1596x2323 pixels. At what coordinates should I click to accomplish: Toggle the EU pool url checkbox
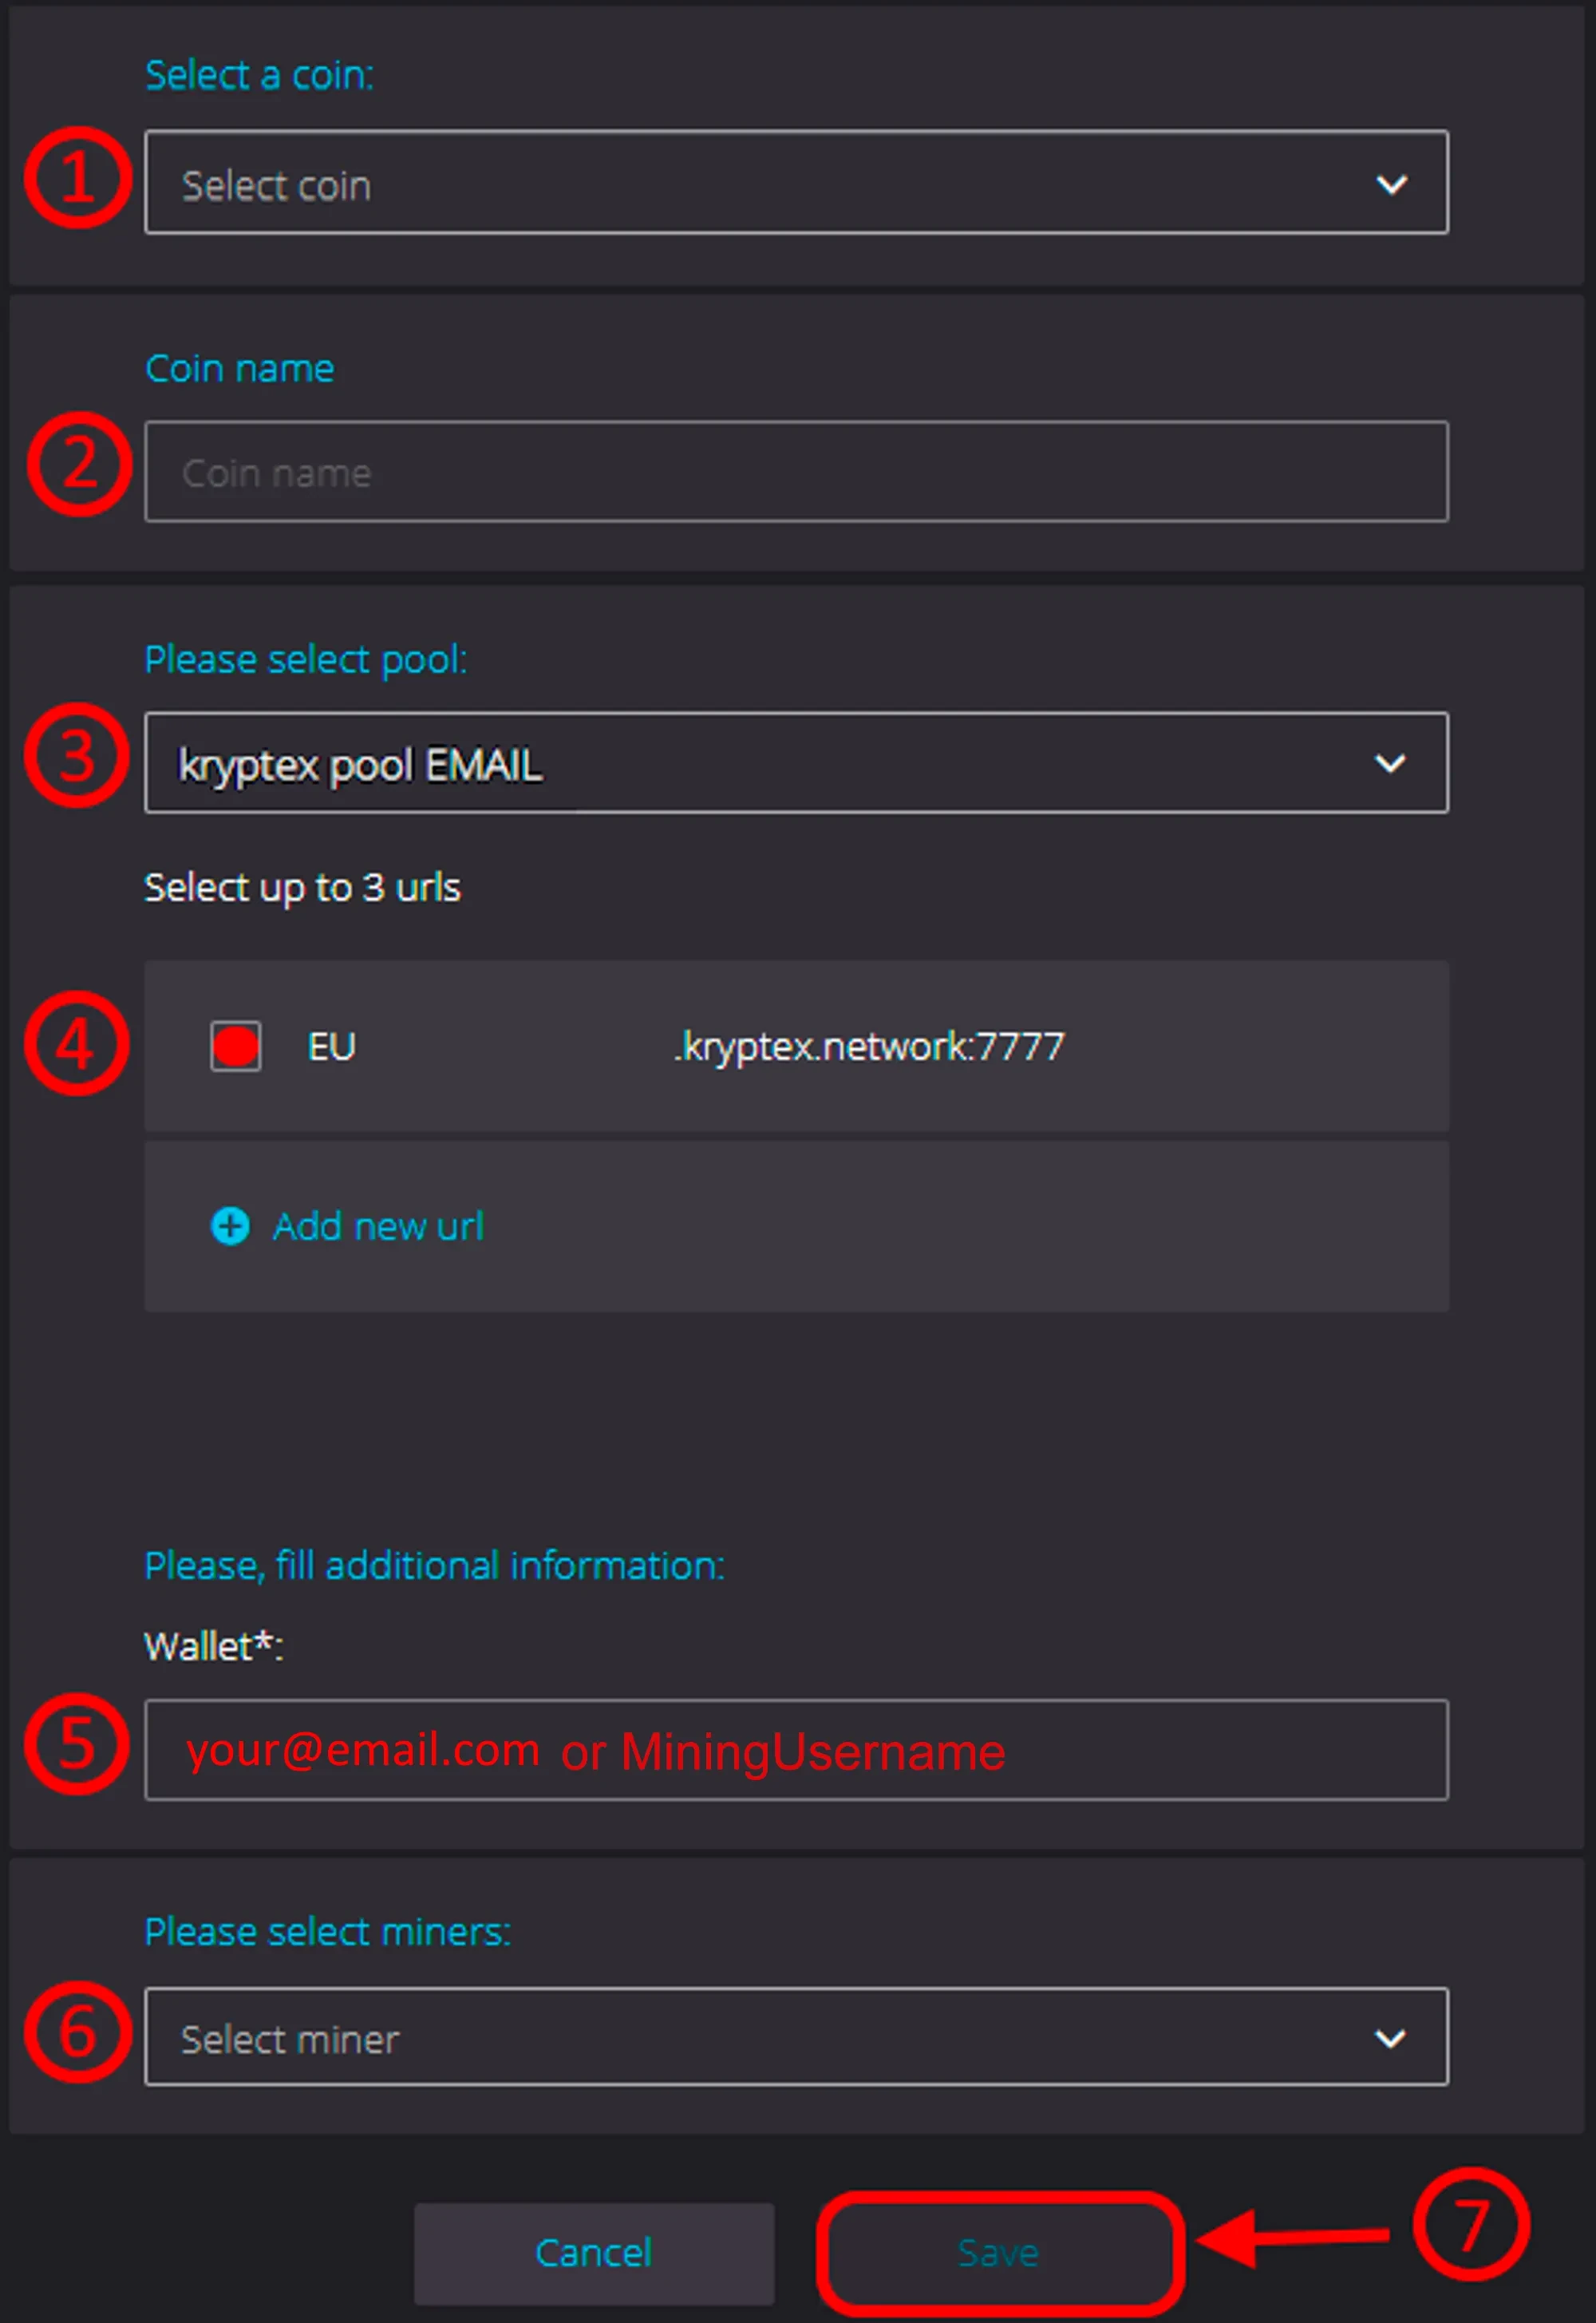[236, 1047]
